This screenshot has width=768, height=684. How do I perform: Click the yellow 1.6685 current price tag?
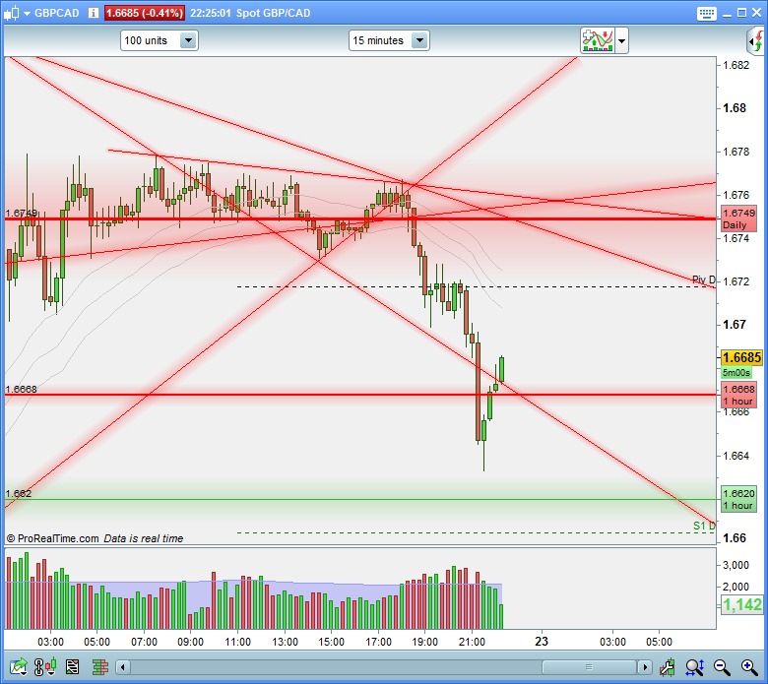(x=741, y=357)
